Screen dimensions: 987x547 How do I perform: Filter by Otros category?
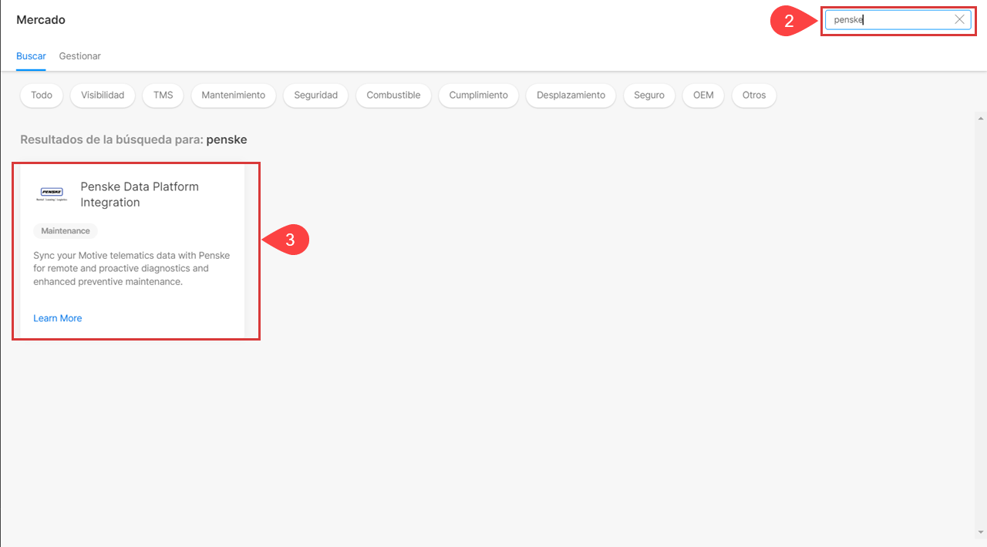point(754,95)
